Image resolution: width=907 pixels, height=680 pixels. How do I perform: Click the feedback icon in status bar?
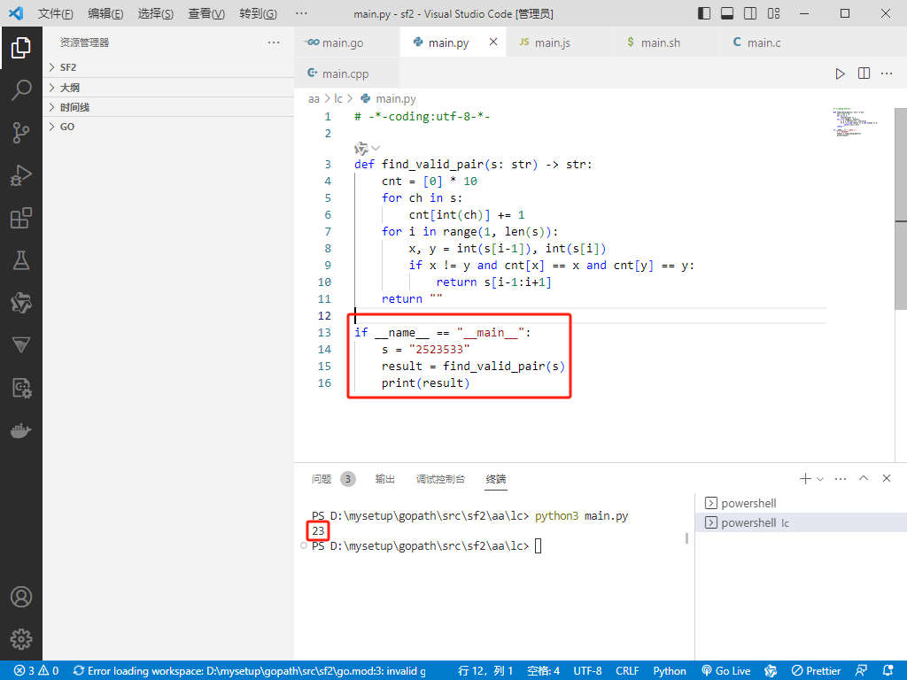tap(861, 671)
